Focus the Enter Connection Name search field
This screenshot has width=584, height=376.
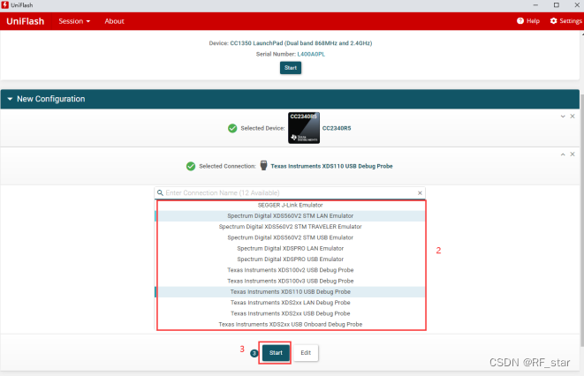(x=291, y=192)
